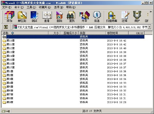The width and height of the screenshot is (154, 114).
Task: Click the 资料夹 type text of 第5章
Action: [84, 87]
